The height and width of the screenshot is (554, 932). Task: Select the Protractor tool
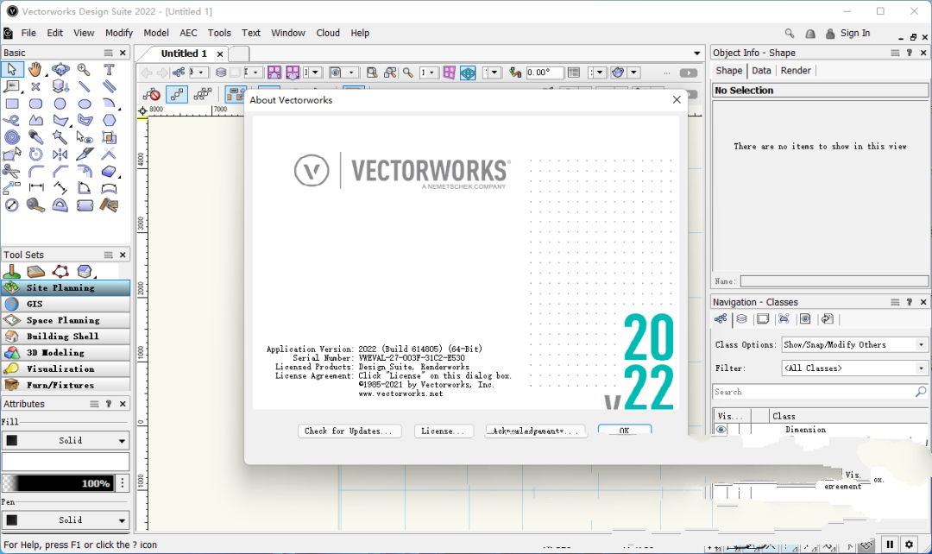60,205
